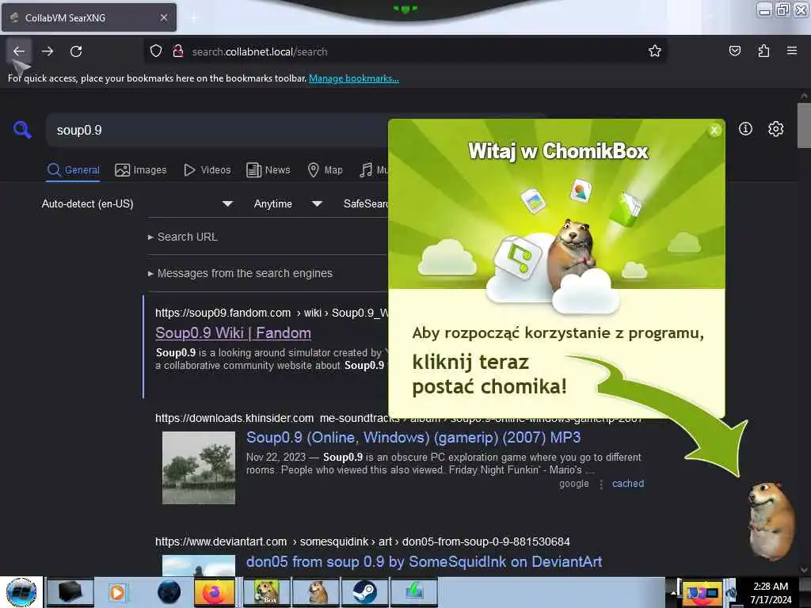The image size is (811, 608).
Task: Click the DeviantArt result thumbnail
Action: click(x=199, y=565)
